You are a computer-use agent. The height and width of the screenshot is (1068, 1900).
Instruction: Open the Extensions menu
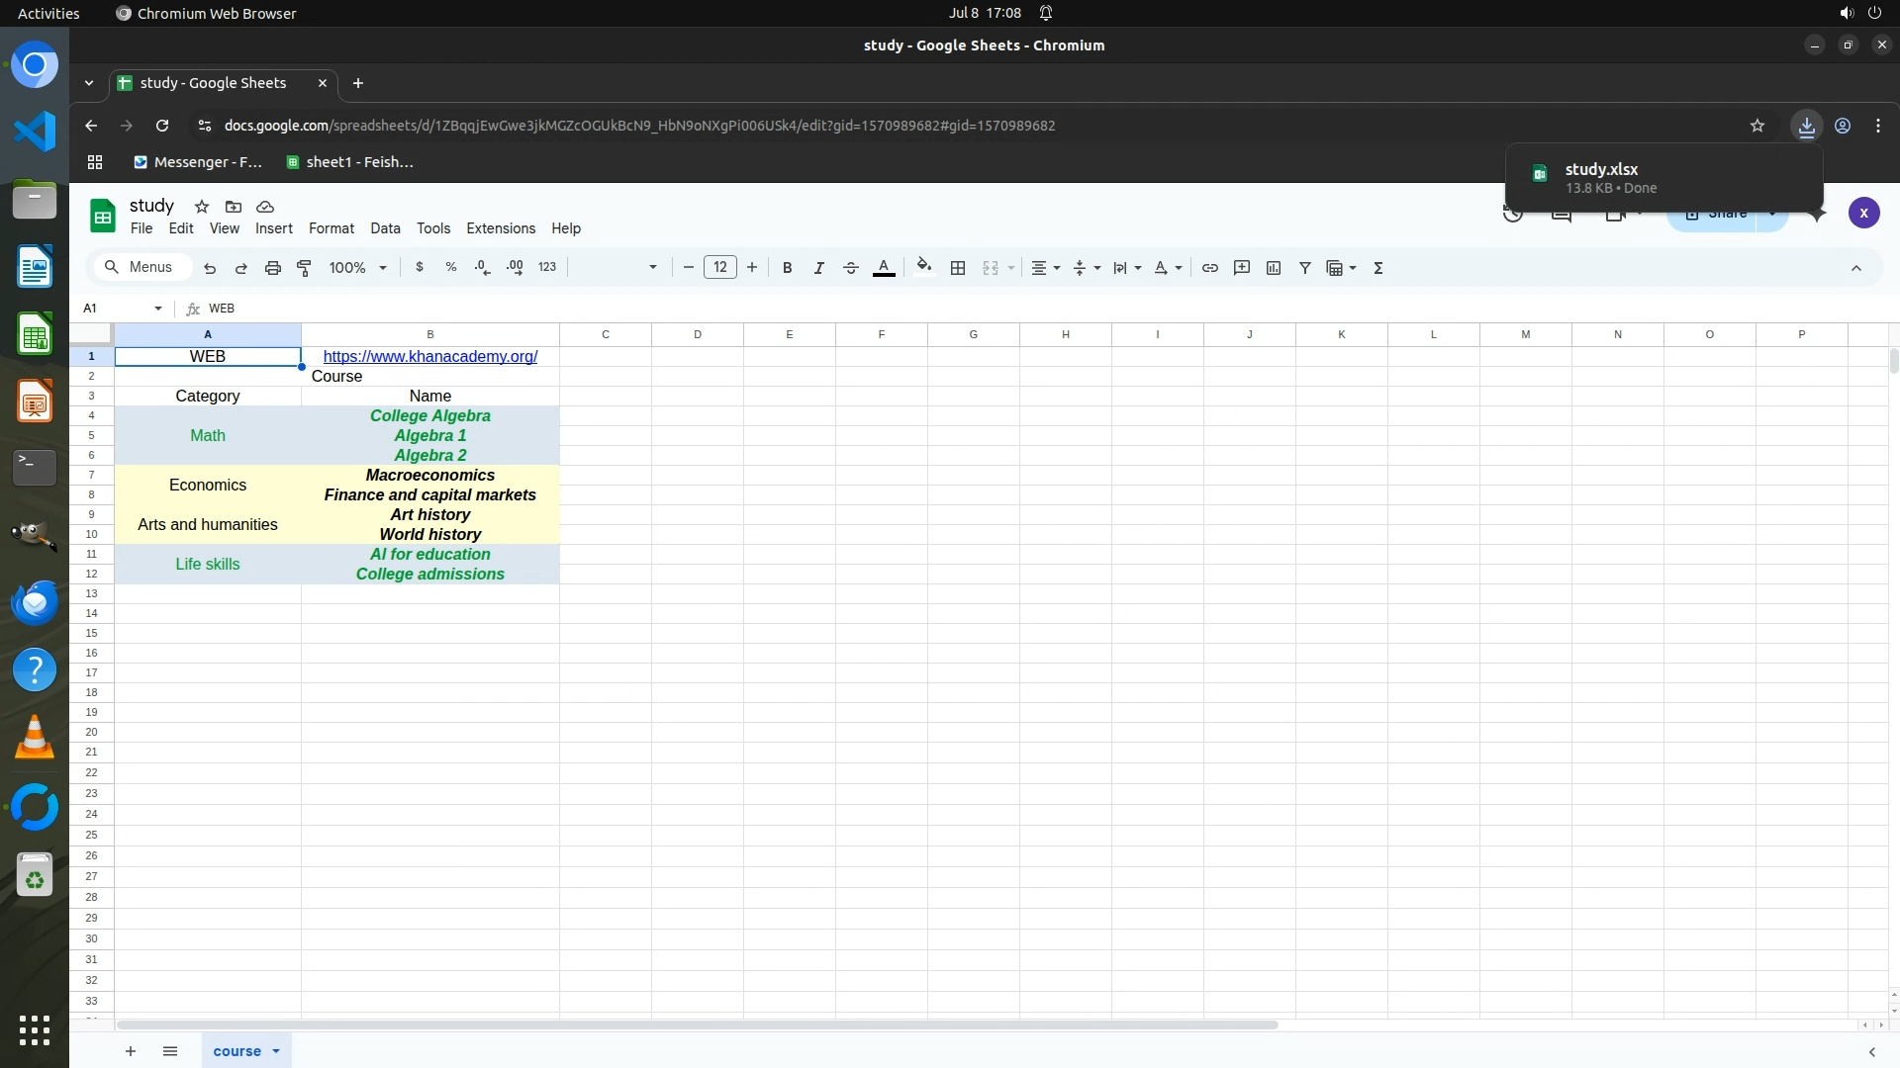(x=501, y=228)
